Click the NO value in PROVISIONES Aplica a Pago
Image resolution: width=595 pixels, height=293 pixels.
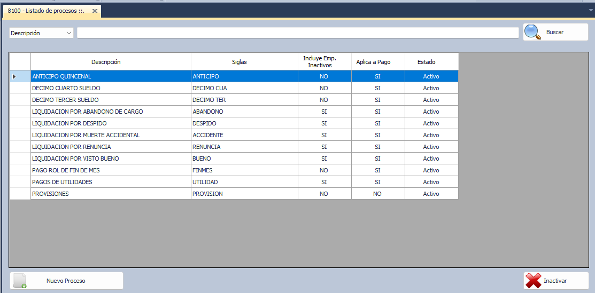pyautogui.click(x=377, y=194)
